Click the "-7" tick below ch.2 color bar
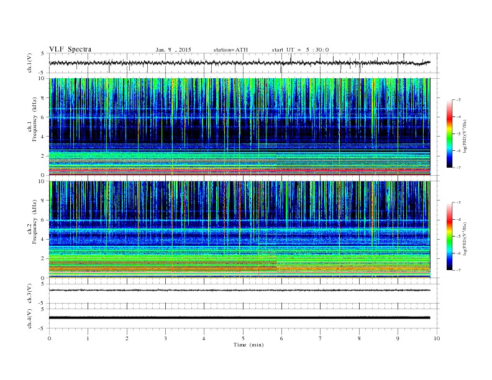Screen dimensions: 492x380 pyautogui.click(x=458, y=270)
